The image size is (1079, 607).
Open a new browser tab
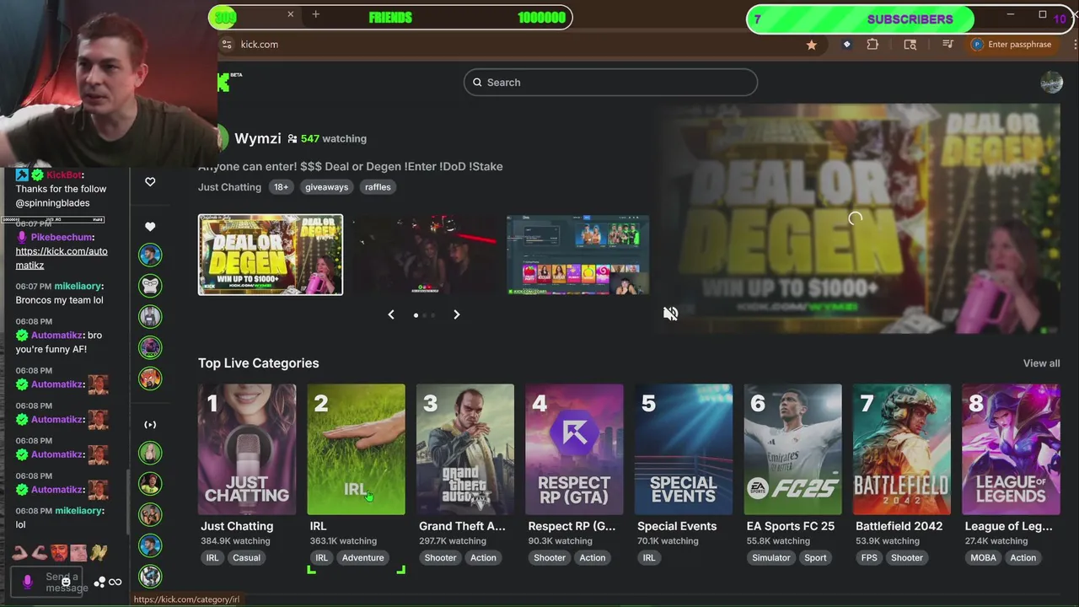pyautogui.click(x=315, y=14)
